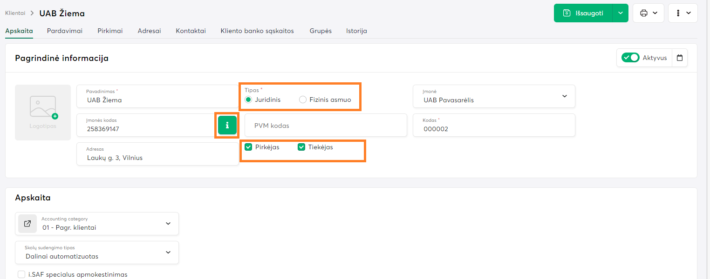Upload a logo via Logotipas placeholder
The width and height of the screenshot is (710, 279).
coord(43,112)
